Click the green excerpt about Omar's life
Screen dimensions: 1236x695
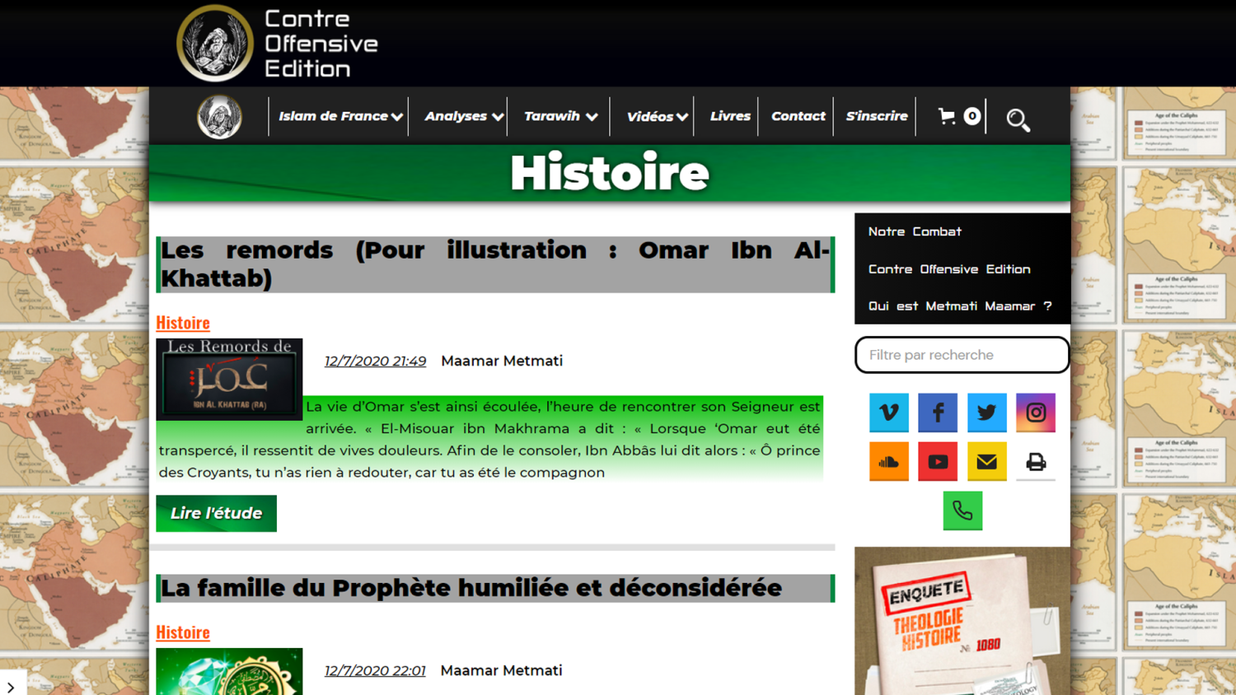coord(489,439)
